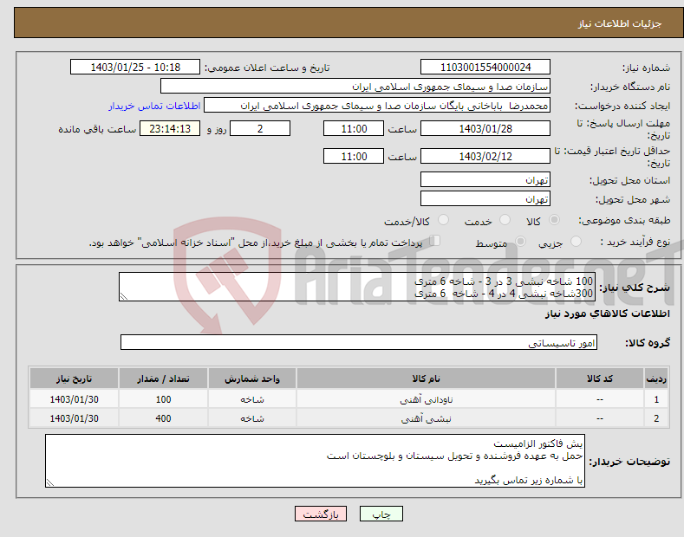Toggle the اسناد خزانه اسلامی payment checkbox
The image size is (684, 537).
[x=435, y=241]
